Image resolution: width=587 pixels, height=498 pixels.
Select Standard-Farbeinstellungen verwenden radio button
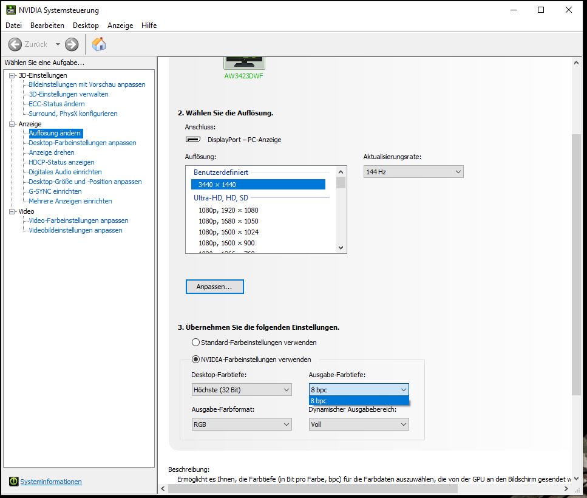(x=195, y=343)
